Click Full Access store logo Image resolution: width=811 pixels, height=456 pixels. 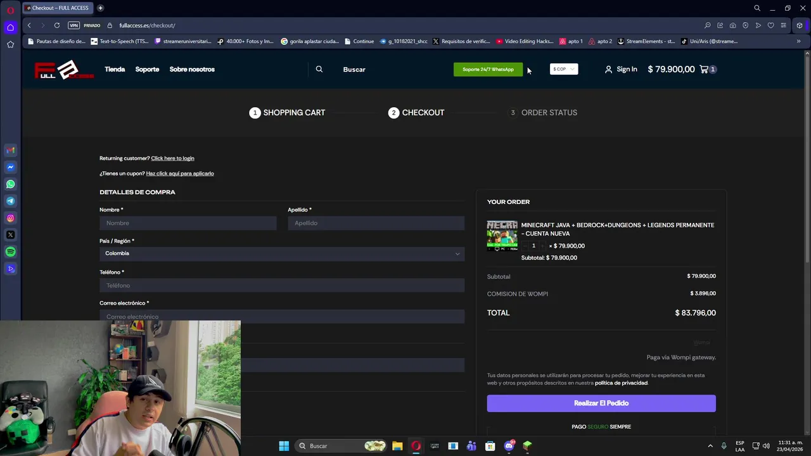(x=64, y=69)
